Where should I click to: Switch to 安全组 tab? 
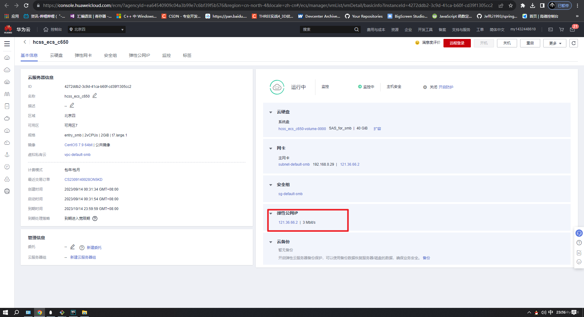[x=110, y=55]
